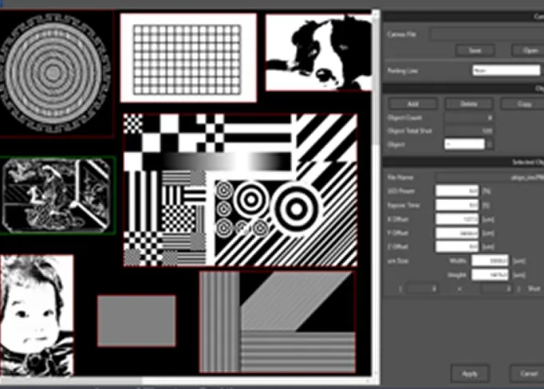This screenshot has height=389, width=544.
Task: Click the LED Power input field
Action: point(456,191)
